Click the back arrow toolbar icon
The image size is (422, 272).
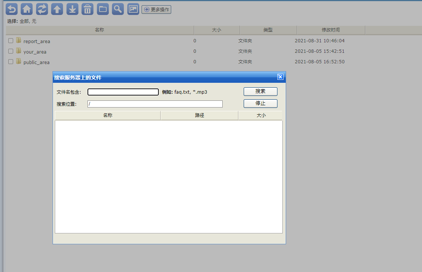[12, 9]
